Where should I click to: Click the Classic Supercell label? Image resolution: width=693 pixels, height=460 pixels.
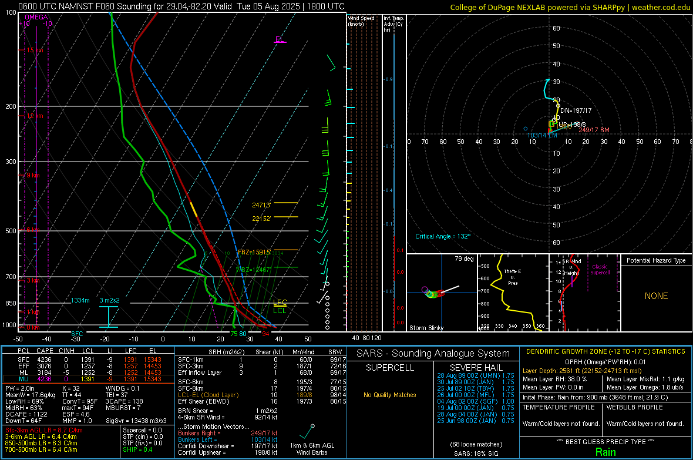coord(600,270)
